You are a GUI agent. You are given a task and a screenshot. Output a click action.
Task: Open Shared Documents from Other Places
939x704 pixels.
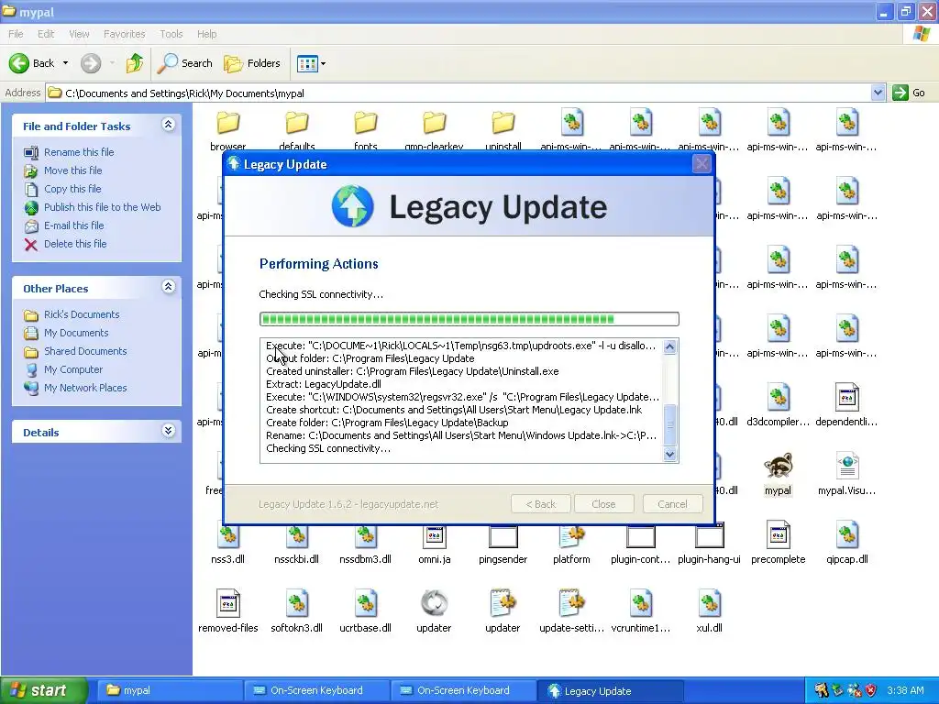[85, 351]
